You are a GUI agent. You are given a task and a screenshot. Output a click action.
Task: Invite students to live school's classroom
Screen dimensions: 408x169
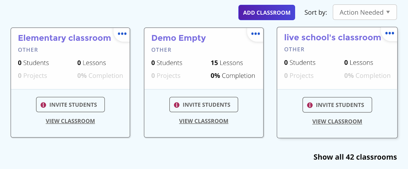(337, 105)
